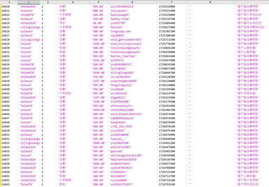Click the 'shide1818' cell in row 14659
The height and width of the screenshot is (187, 269).
[x=28, y=168]
